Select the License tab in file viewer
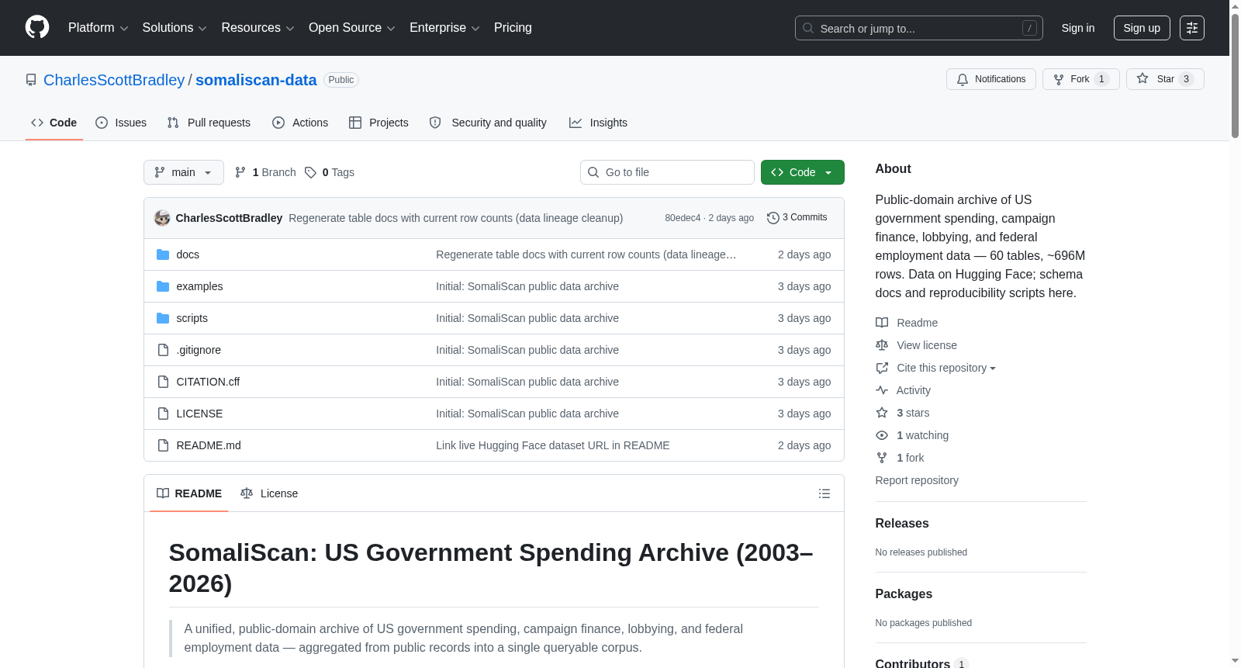1241x668 pixels. pos(269,493)
